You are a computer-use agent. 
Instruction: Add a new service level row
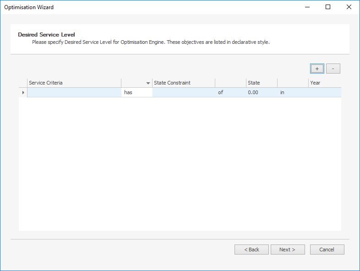(317, 69)
